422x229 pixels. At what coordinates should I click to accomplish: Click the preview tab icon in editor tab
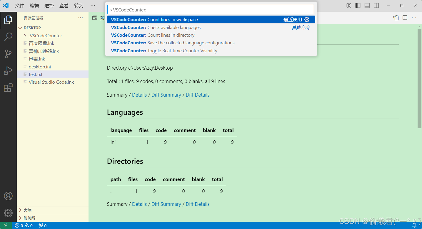95,18
